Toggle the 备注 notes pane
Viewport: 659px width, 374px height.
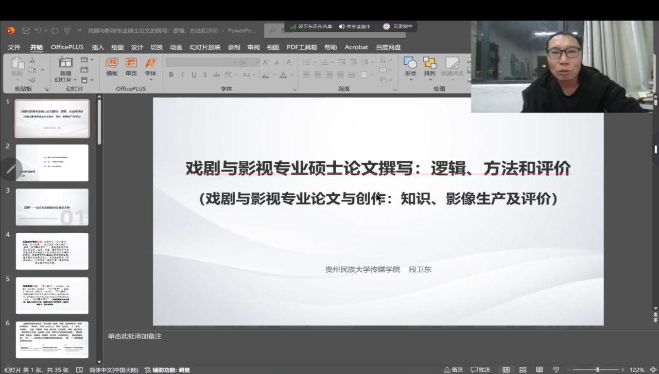click(453, 370)
